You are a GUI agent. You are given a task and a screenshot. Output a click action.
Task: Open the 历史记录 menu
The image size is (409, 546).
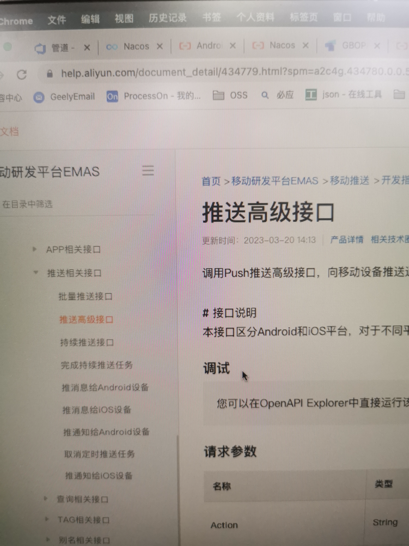click(x=167, y=18)
